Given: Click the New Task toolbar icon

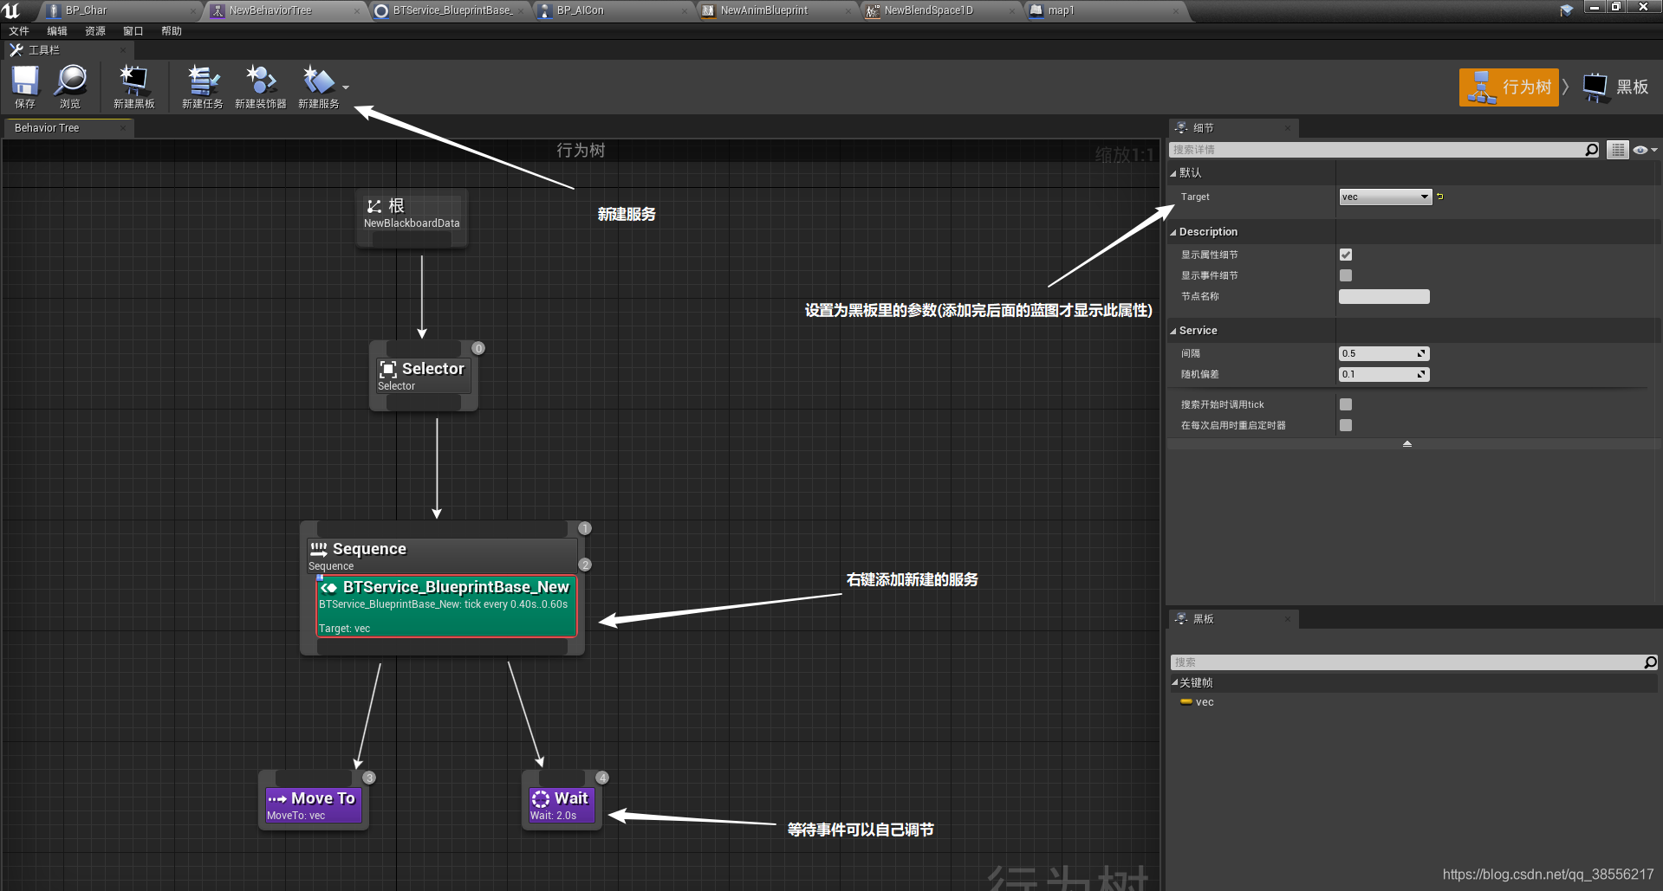Looking at the screenshot, I should point(203,87).
